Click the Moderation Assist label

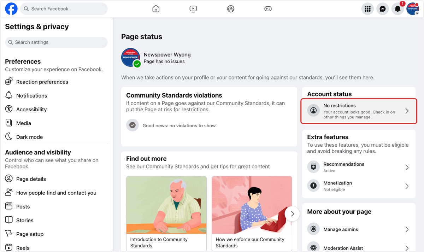tap(343, 248)
